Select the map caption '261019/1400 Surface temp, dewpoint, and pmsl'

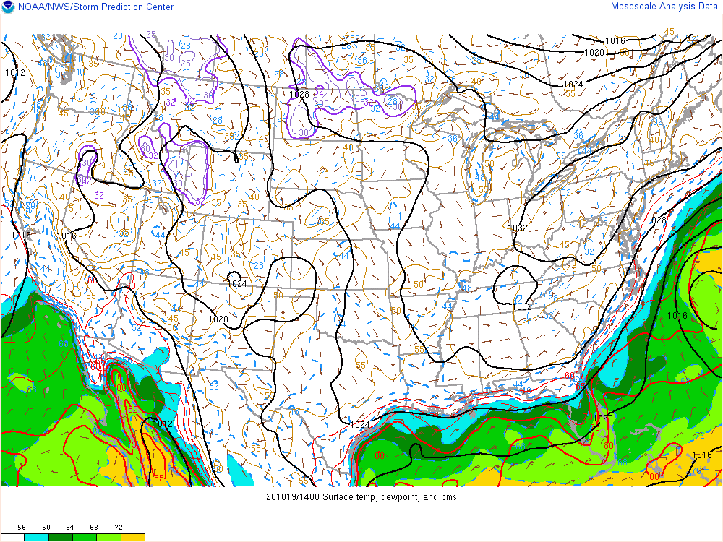[x=362, y=497]
